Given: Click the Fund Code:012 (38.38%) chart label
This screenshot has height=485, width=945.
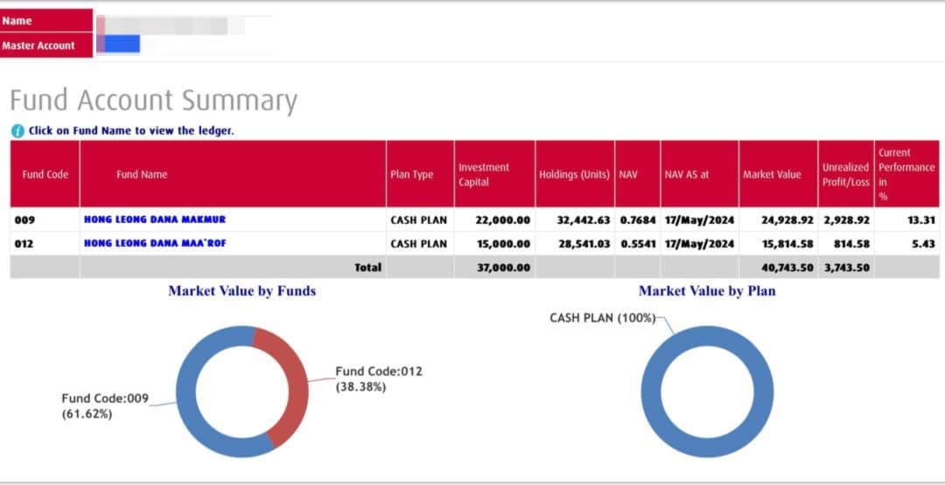Looking at the screenshot, I should pyautogui.click(x=379, y=379).
